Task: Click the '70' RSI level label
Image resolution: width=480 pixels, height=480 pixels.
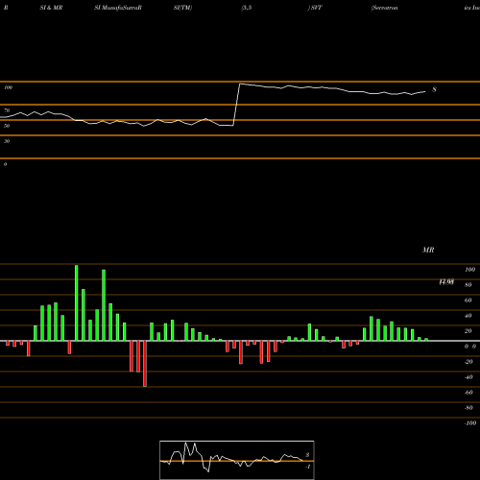Action: (x=7, y=110)
